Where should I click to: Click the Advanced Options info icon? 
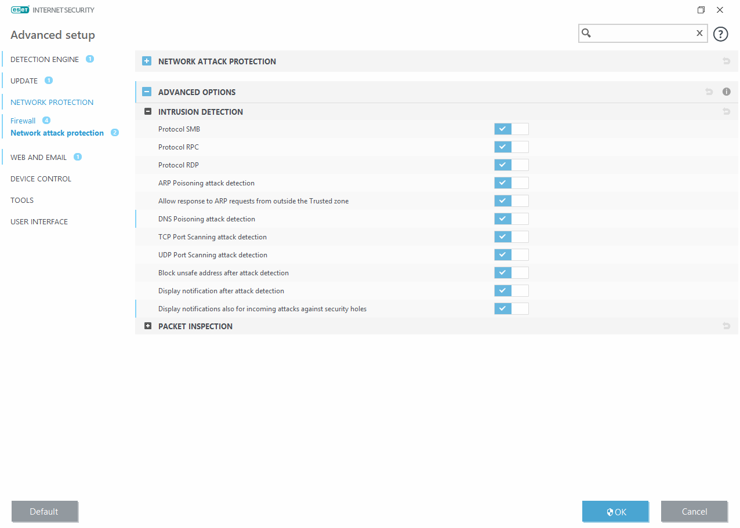[726, 92]
